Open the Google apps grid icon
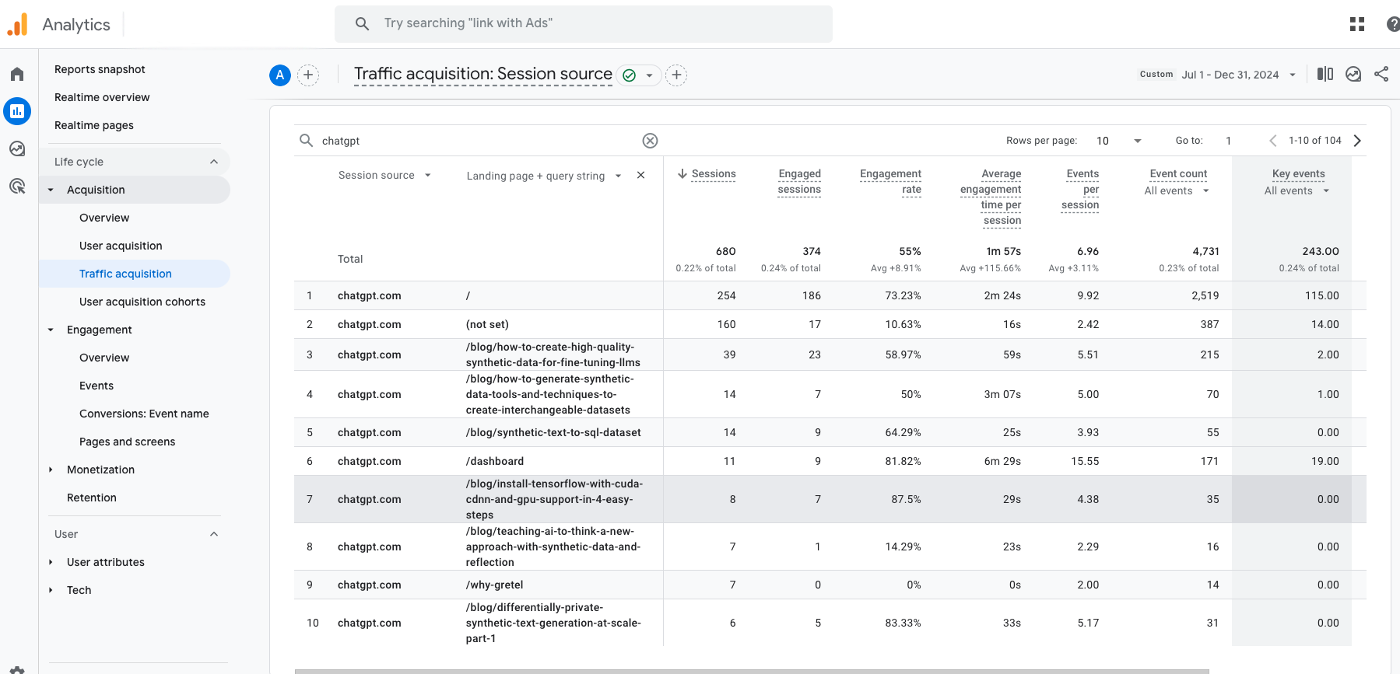The width and height of the screenshot is (1400, 674). click(x=1357, y=24)
